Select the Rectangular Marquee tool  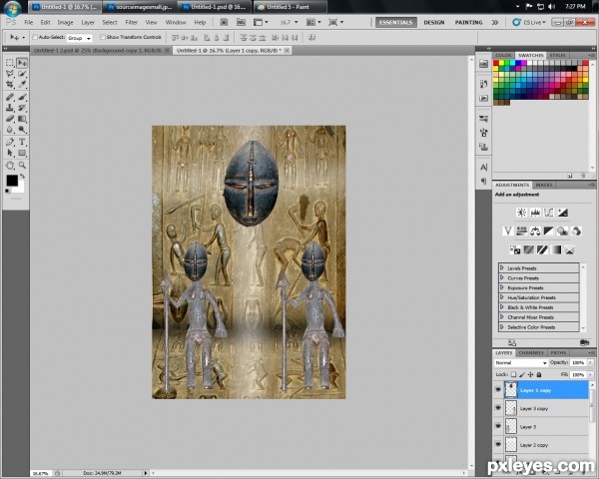tap(10, 63)
